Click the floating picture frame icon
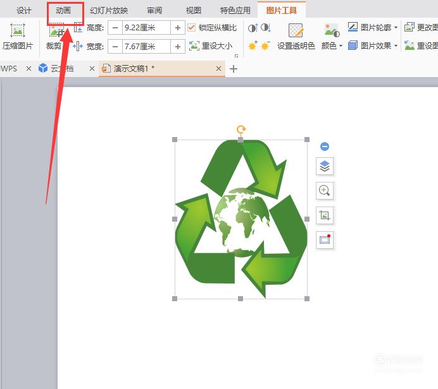The width and height of the screenshot is (438, 389). (325, 239)
